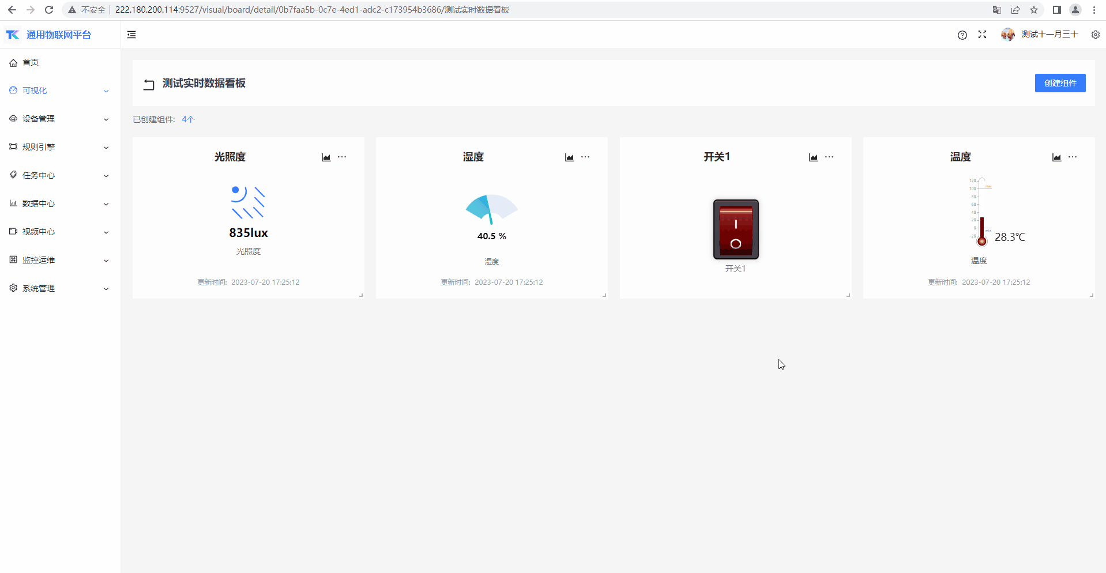
Task: Expand the 系统管理 sidebar menu
Action: (60, 288)
